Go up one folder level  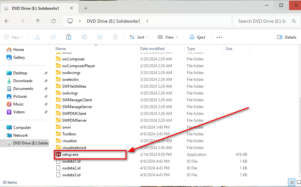38,21
